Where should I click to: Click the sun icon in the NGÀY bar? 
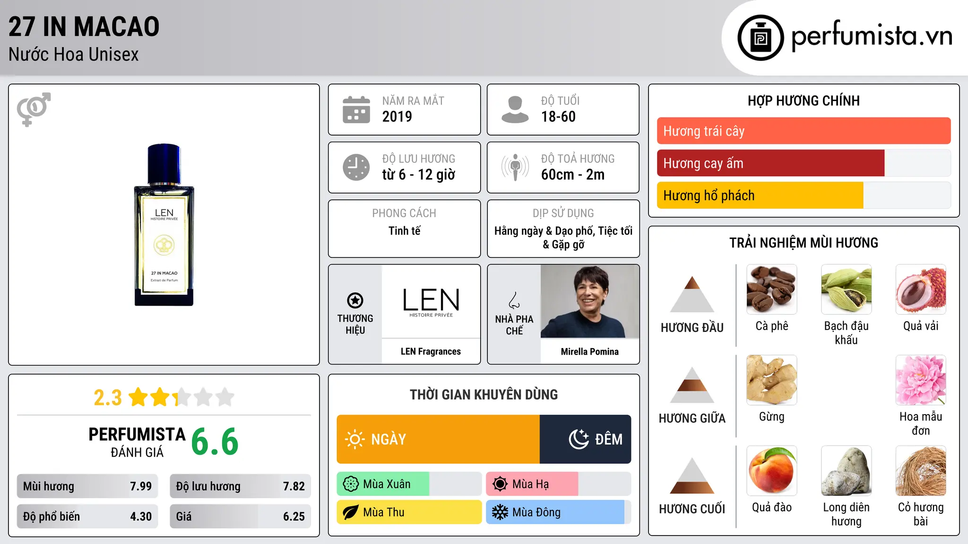[x=354, y=439]
